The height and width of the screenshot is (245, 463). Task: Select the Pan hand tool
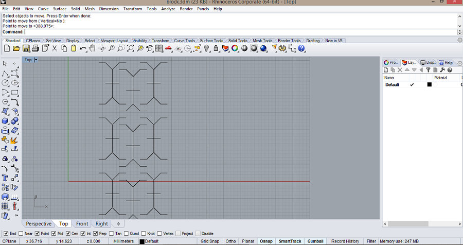tap(92, 48)
